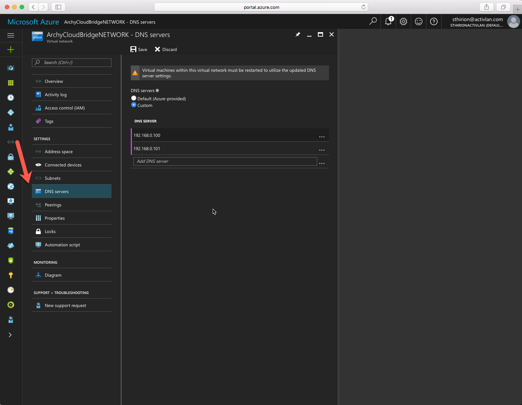The image size is (522, 405).
Task: Click the Add DNS server input field
Action: (x=225, y=161)
